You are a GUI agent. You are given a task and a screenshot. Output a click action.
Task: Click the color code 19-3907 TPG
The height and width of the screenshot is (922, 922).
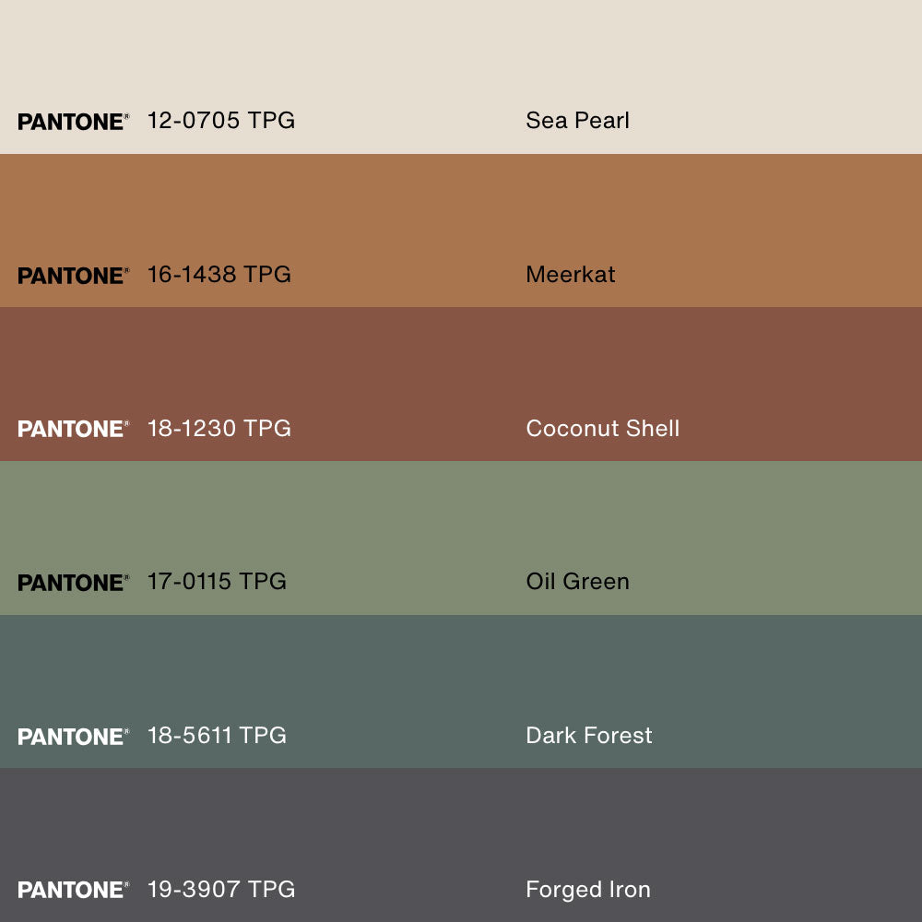coord(221,890)
